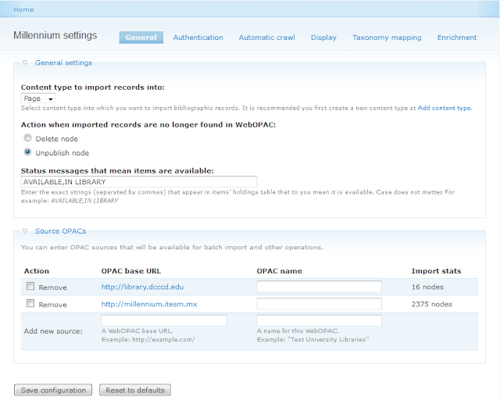This screenshot has width=500, height=400.
Task: Click the '2375 nodes' import stat
Action: (432, 304)
